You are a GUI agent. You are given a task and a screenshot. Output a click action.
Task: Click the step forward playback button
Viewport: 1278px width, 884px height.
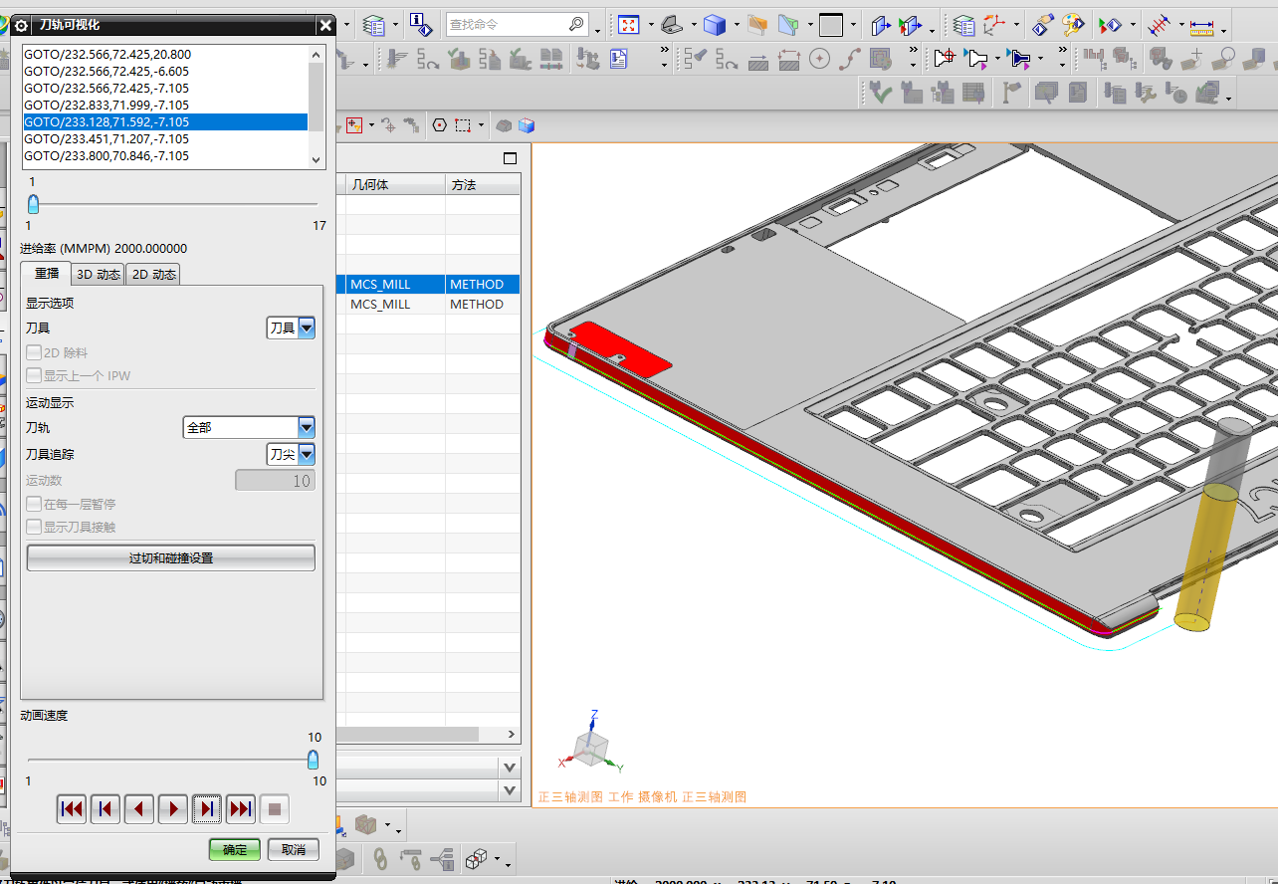click(x=207, y=809)
